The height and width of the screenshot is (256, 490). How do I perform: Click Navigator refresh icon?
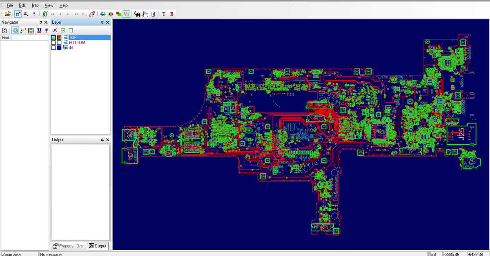[x=5, y=30]
